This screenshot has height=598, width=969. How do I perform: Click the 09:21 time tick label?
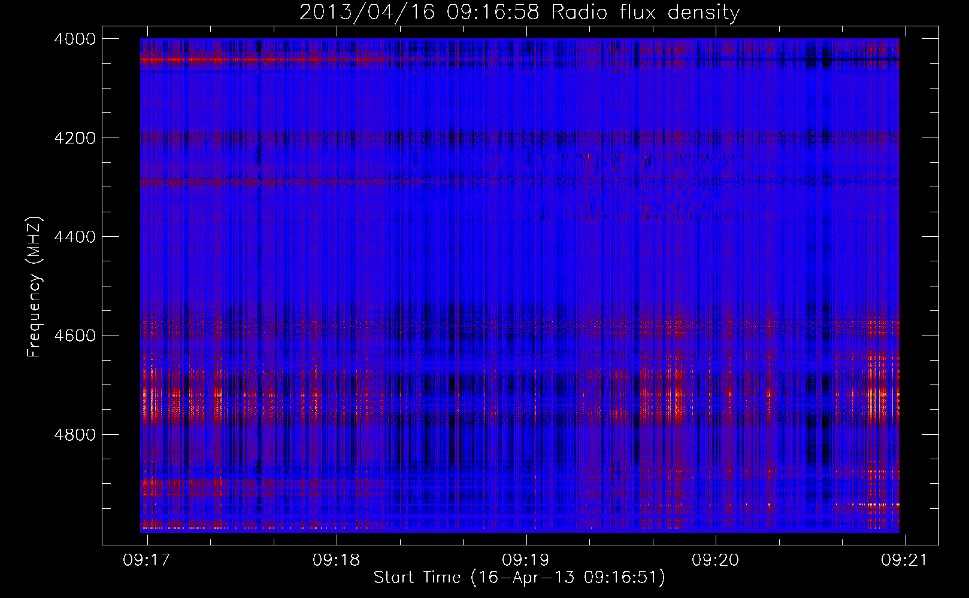tap(904, 560)
